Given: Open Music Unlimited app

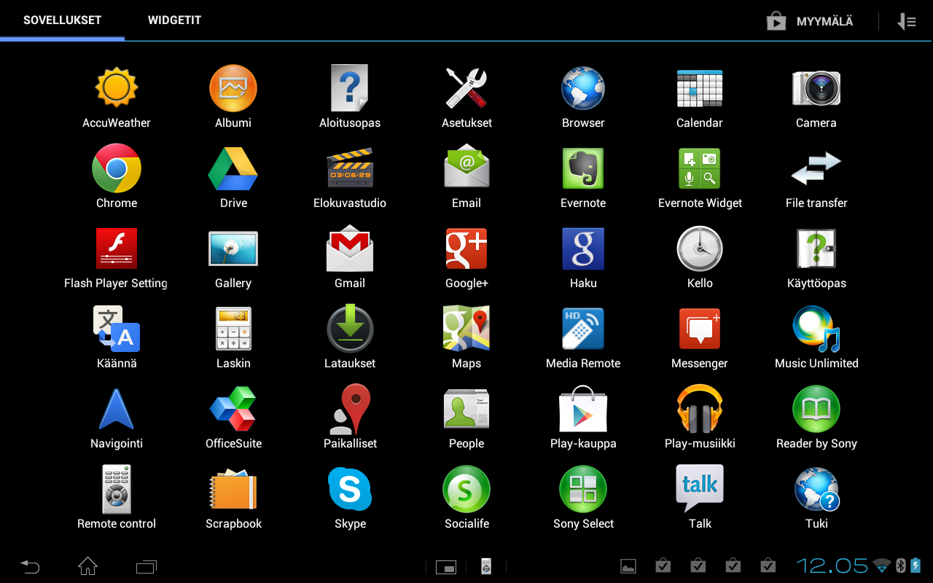Looking at the screenshot, I should [x=816, y=329].
